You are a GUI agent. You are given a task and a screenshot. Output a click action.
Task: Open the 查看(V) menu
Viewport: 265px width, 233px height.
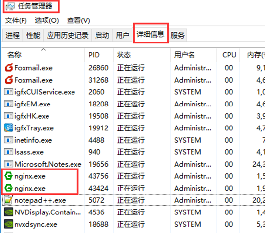tap(78, 21)
